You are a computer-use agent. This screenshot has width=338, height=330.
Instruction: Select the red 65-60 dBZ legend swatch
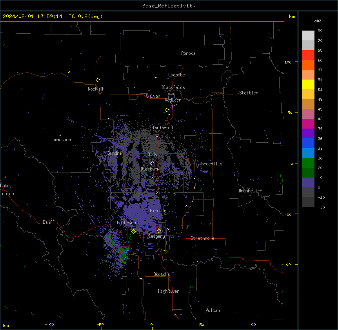click(308, 55)
